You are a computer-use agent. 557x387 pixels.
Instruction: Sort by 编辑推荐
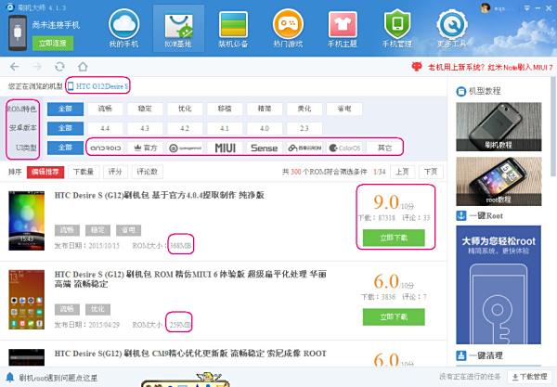click(x=45, y=173)
